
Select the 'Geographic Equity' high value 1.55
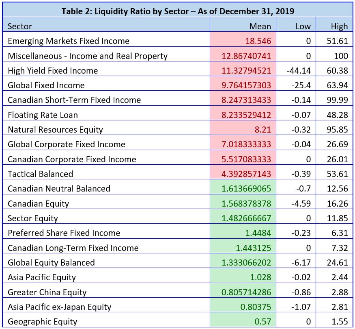339,322
